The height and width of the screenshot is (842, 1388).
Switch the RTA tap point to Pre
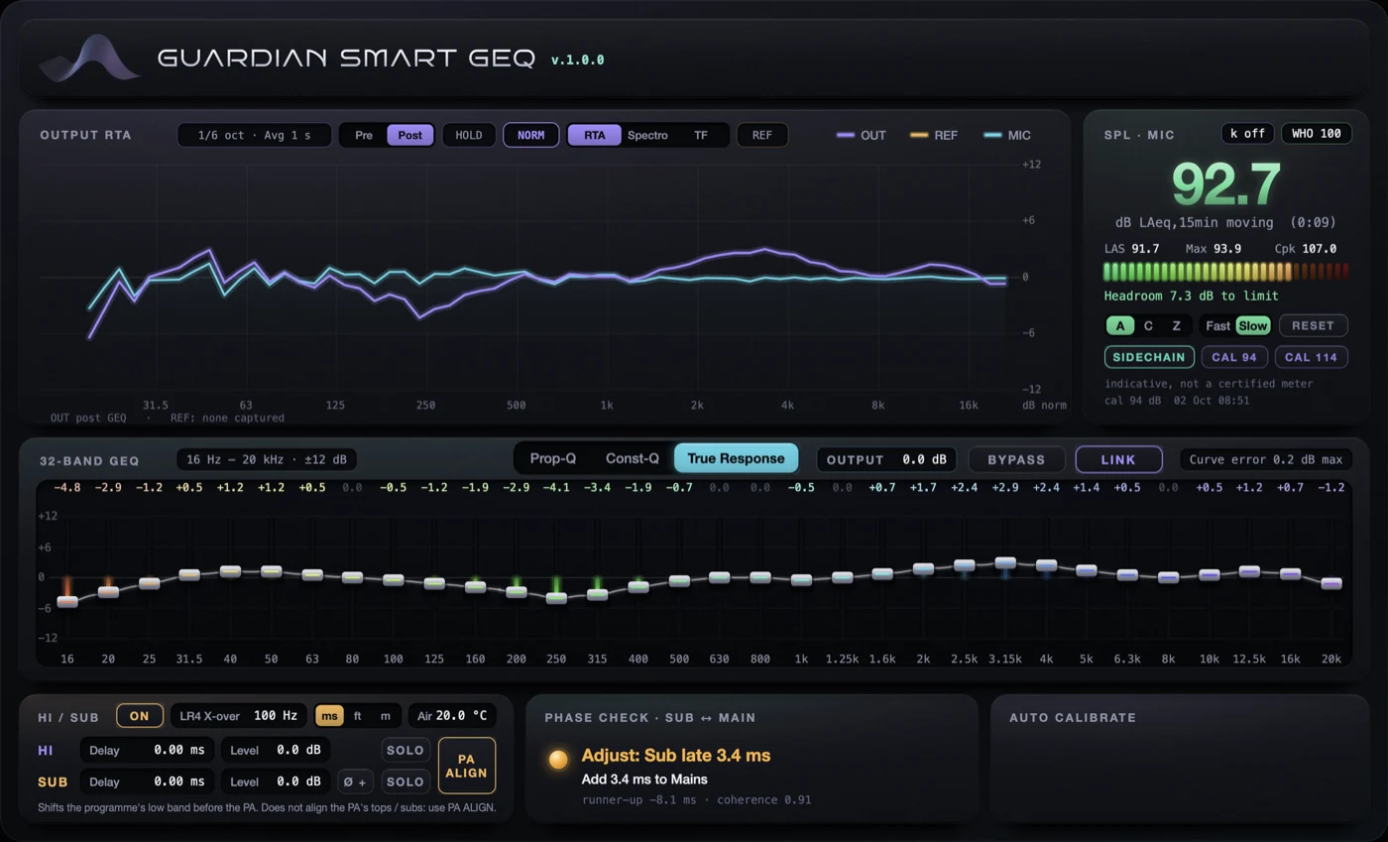364,135
